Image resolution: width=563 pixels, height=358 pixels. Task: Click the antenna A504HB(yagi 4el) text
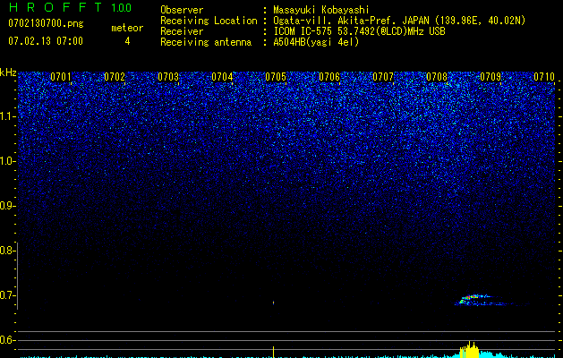316,42
